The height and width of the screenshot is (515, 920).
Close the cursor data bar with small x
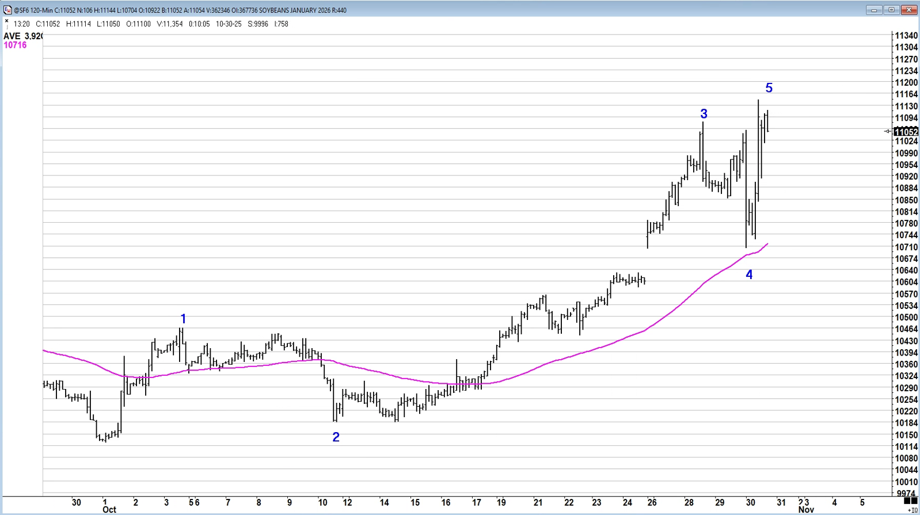pos(7,21)
